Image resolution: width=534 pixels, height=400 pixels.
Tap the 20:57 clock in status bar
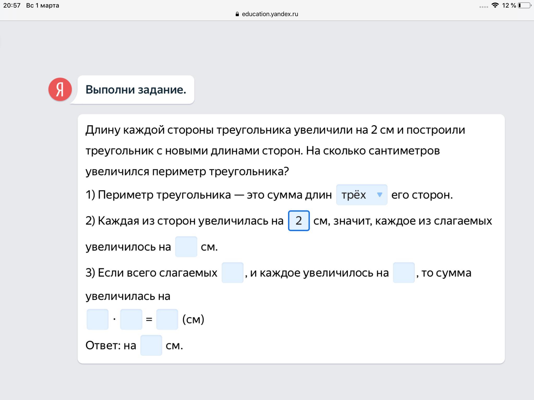pos(12,5)
